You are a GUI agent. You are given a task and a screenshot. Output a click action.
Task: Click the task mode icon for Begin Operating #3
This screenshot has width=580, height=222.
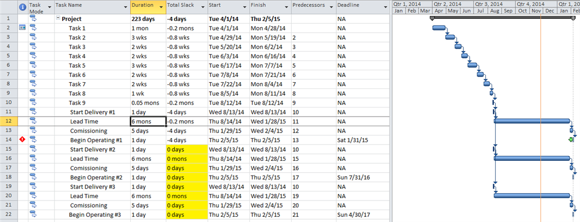click(33, 214)
